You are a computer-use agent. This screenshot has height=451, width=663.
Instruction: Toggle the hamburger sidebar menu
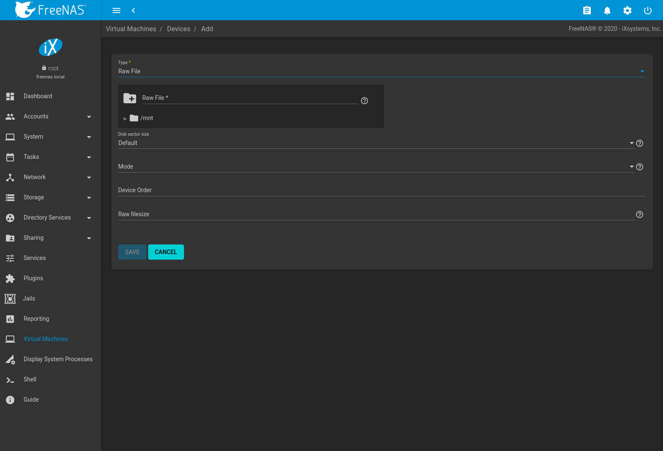116,11
